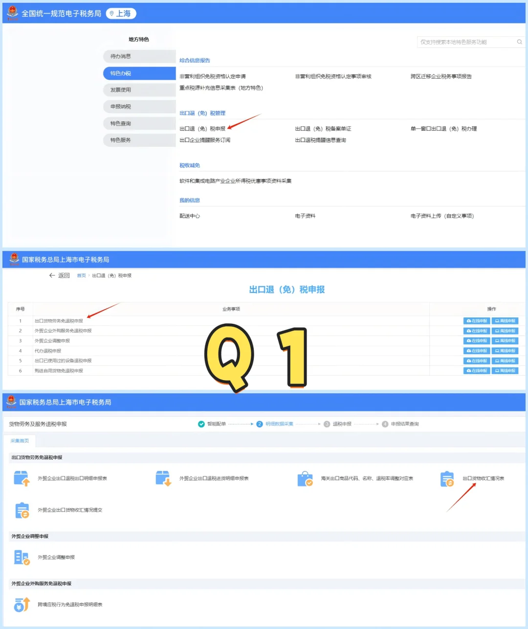Open the 上海 location selector
The image size is (528, 629).
[x=121, y=14]
